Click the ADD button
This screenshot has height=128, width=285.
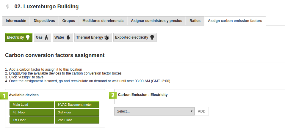202,111
